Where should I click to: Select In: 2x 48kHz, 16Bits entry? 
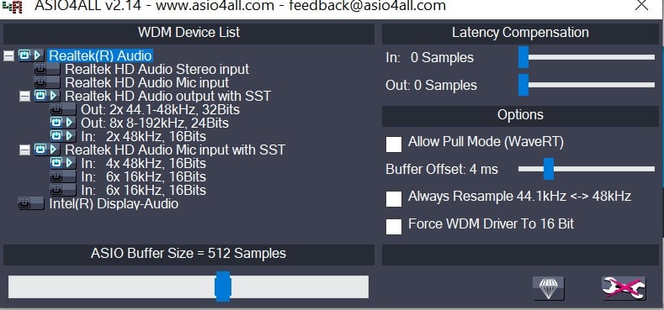[x=144, y=137]
